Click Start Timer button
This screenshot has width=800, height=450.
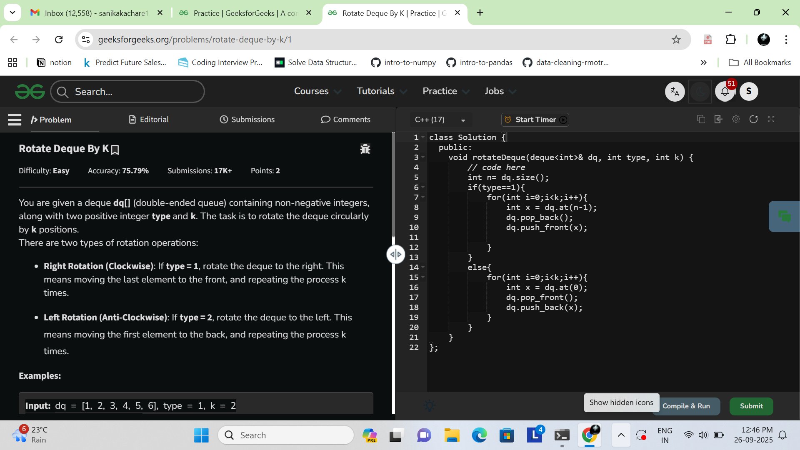(x=535, y=120)
